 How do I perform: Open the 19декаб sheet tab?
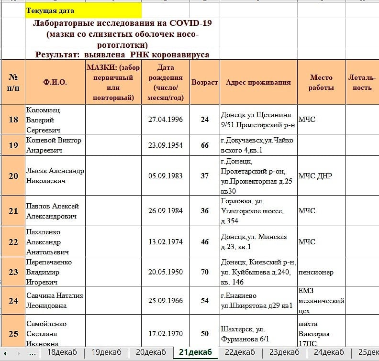pos(106,353)
